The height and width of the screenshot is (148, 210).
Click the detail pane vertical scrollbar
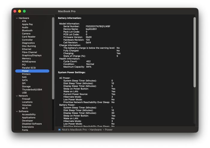[x=195, y=52]
